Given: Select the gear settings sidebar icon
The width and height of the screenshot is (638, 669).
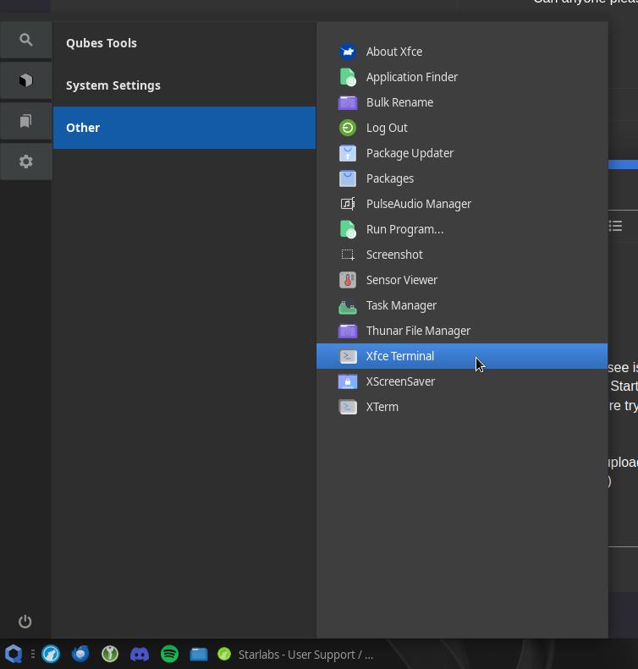Looking at the screenshot, I should click(25, 162).
